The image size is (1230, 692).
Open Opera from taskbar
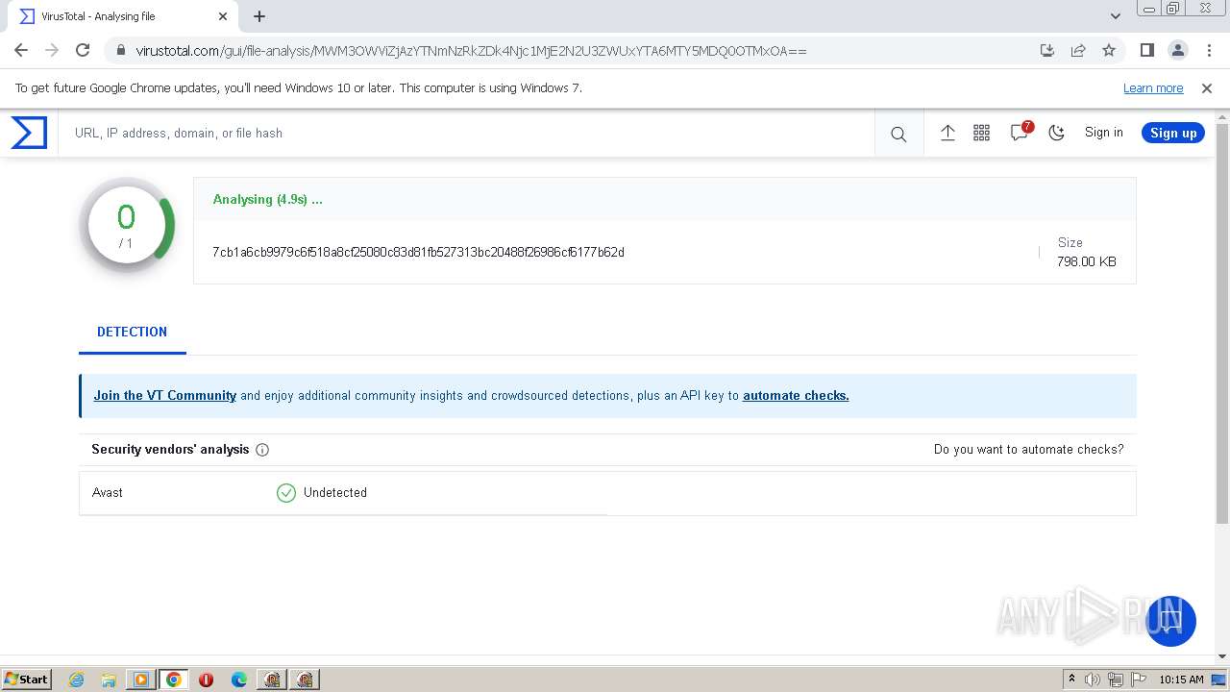pyautogui.click(x=206, y=680)
